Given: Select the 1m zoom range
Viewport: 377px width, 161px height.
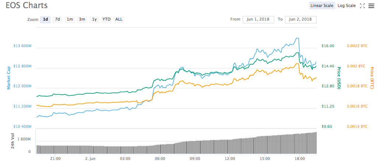Looking at the screenshot, I should pos(70,20).
